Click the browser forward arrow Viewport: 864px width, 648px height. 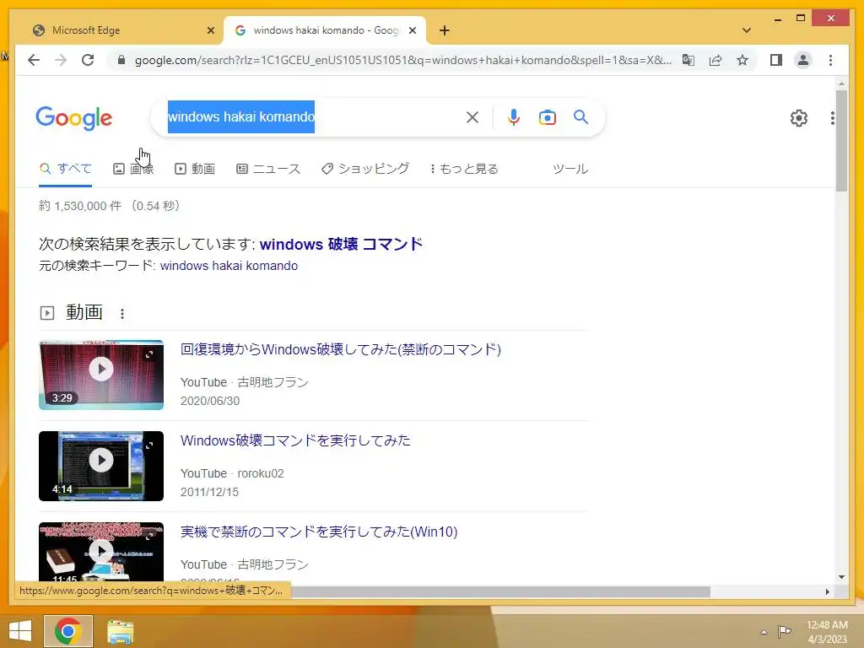pos(61,60)
